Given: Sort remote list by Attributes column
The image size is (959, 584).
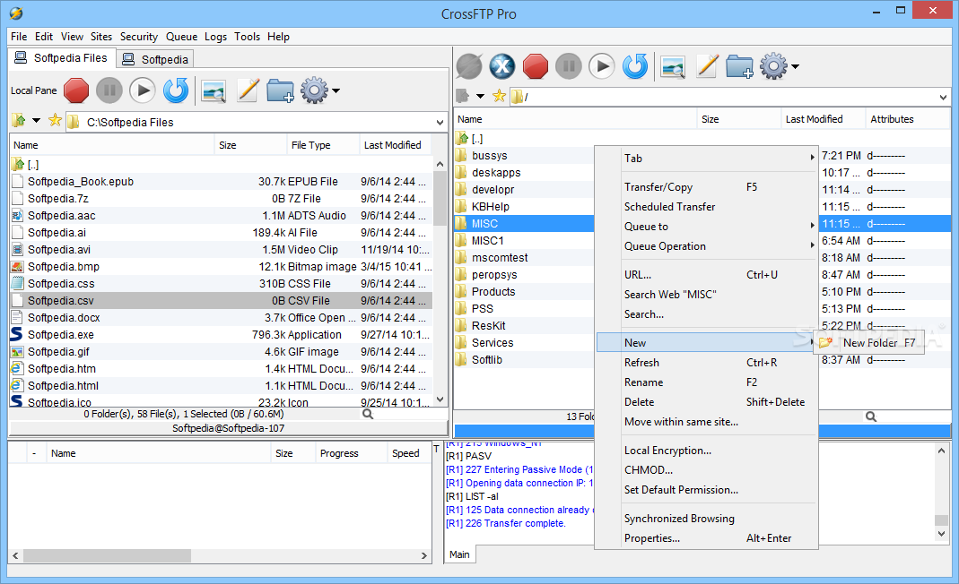Looking at the screenshot, I should click(x=908, y=119).
